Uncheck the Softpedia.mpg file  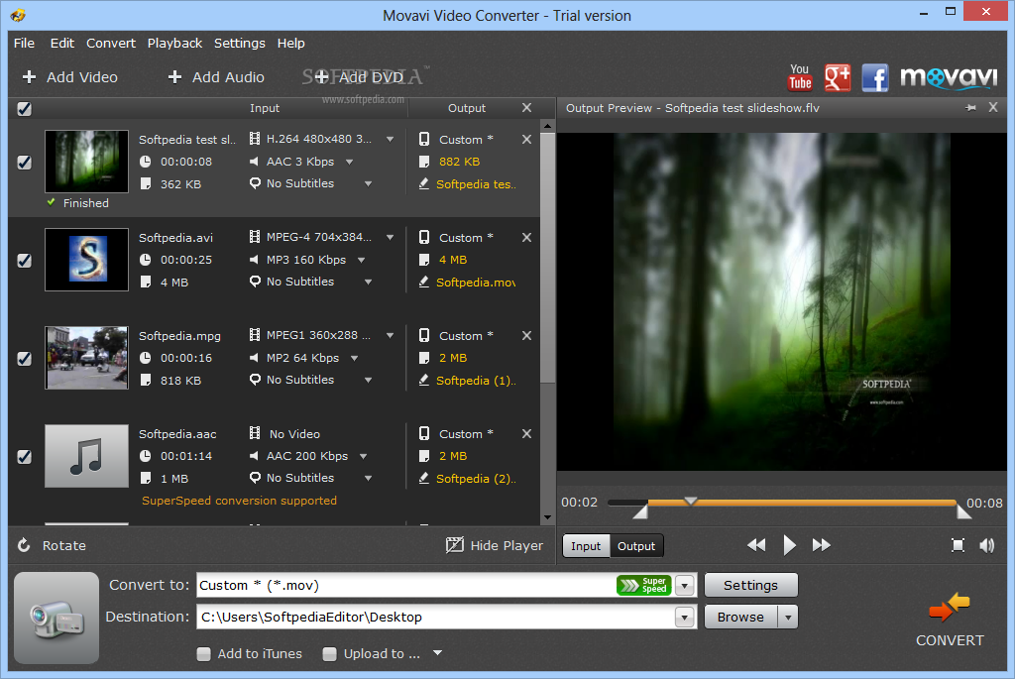click(x=24, y=359)
